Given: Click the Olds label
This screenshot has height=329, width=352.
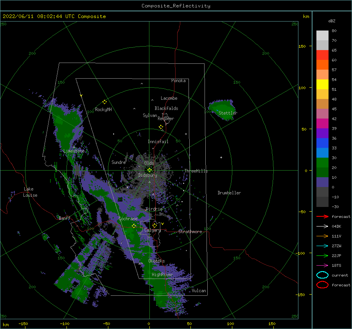Looking at the screenshot, I should click(x=149, y=163).
